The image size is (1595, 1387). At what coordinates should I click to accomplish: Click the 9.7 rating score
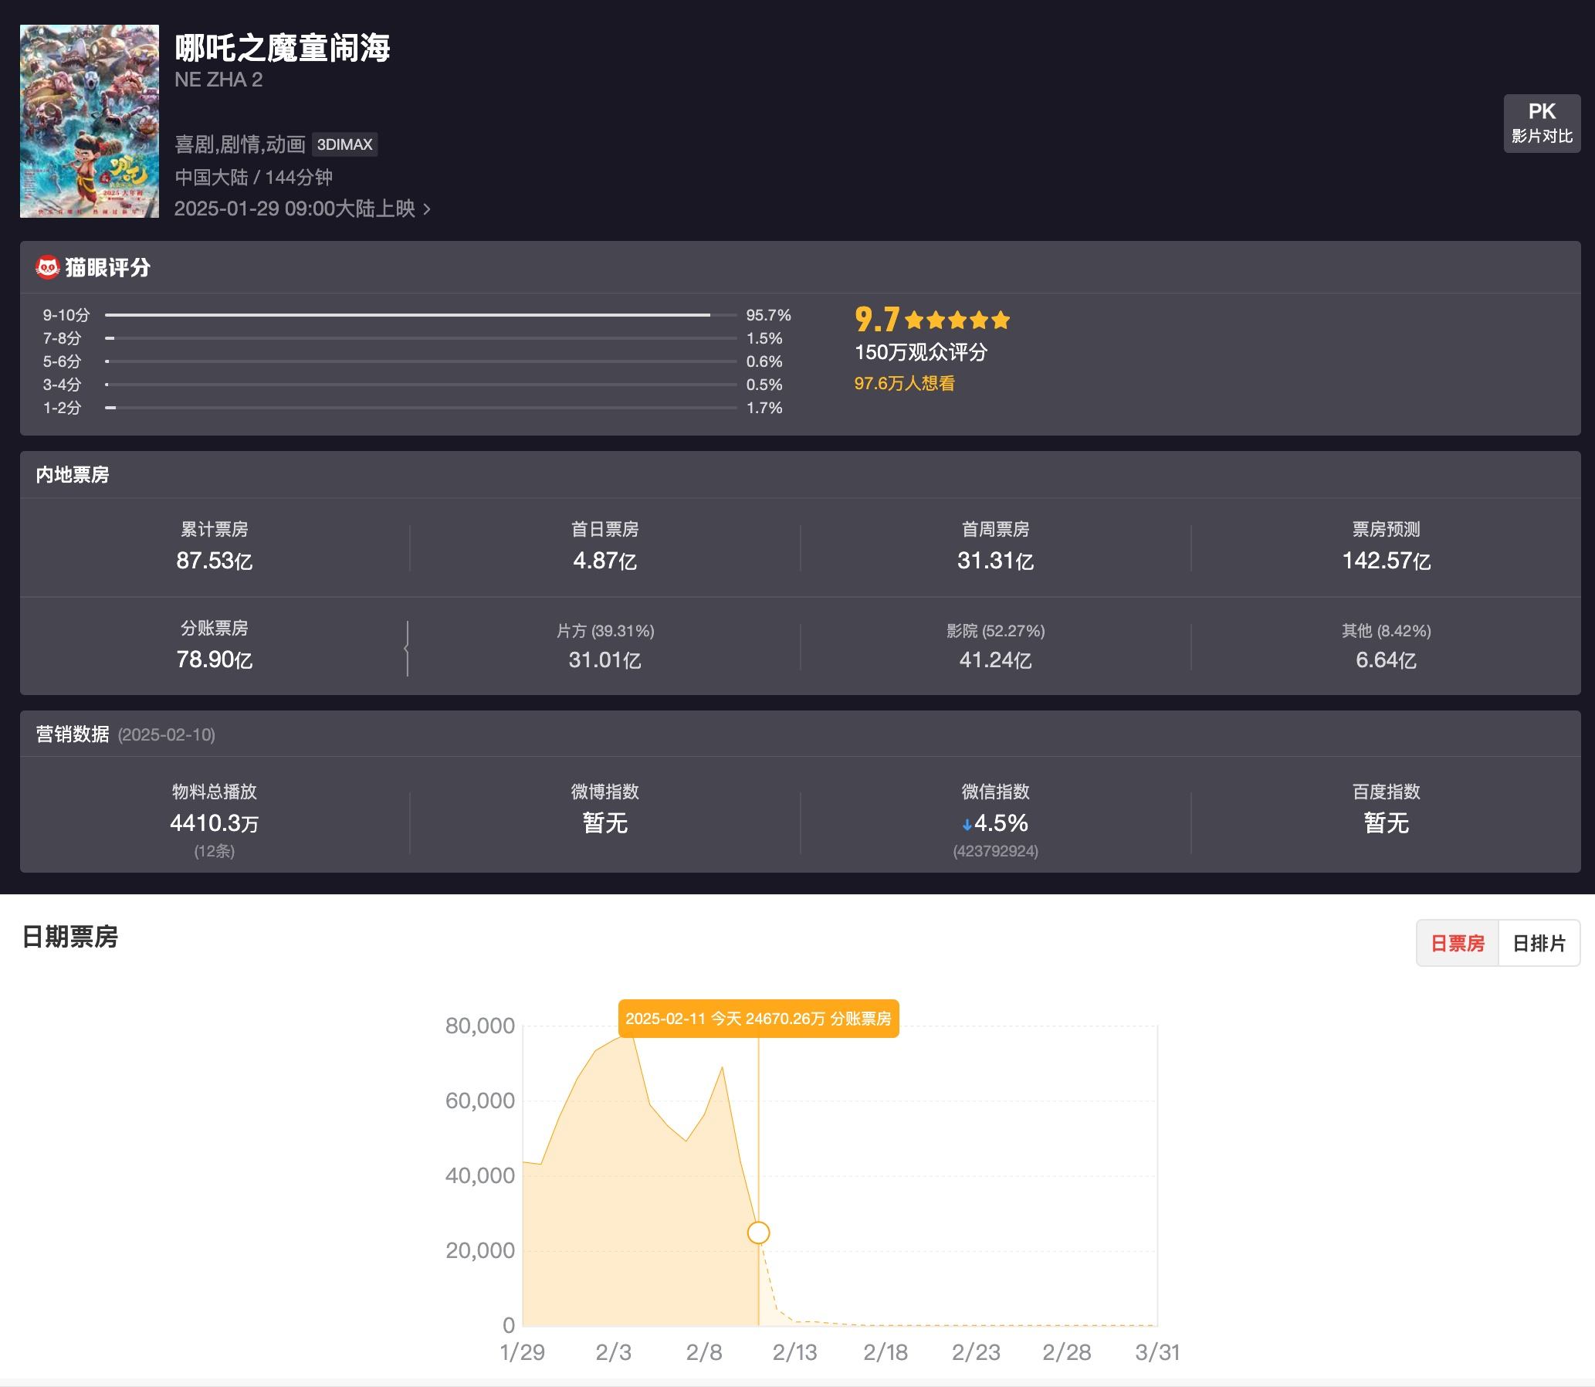[x=877, y=319]
